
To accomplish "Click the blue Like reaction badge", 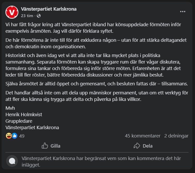I will [x=14, y=136].
